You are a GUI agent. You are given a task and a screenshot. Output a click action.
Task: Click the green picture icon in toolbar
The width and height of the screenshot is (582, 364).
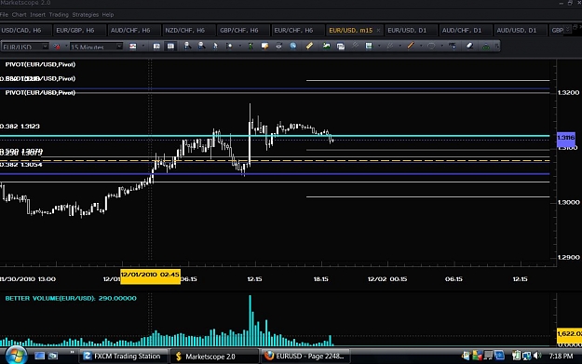pyautogui.click(x=326, y=46)
